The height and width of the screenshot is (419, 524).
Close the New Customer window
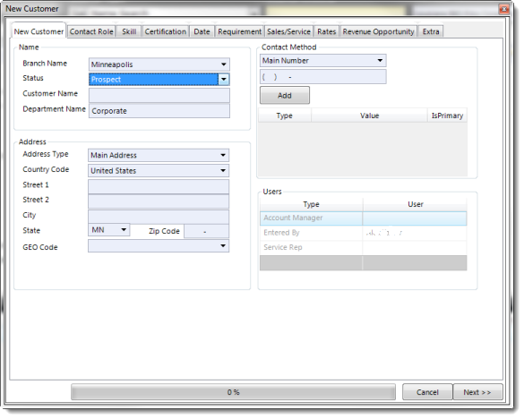pyautogui.click(x=504, y=9)
